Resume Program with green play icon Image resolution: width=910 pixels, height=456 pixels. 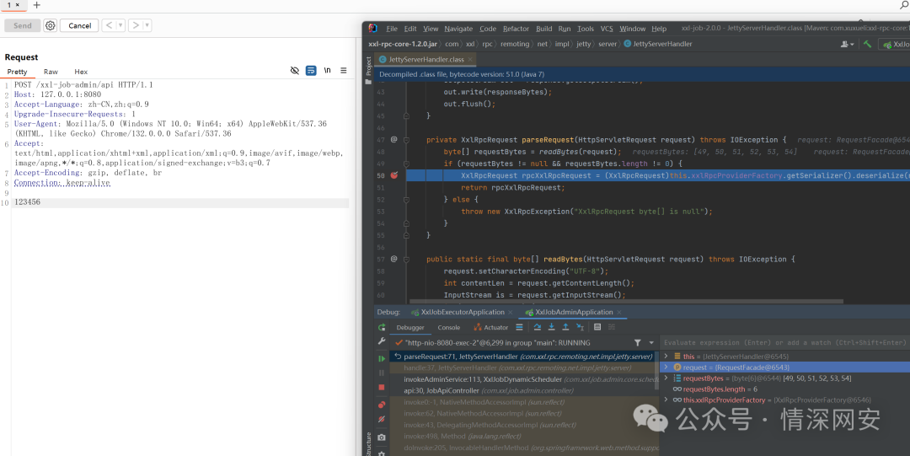click(x=382, y=358)
